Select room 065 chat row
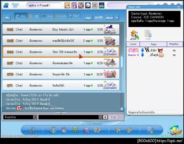 [61, 41]
